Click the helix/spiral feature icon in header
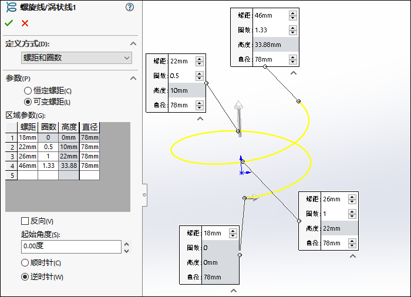Image resolution: width=411 pixels, height=297 pixels. pyautogui.click(x=10, y=7)
